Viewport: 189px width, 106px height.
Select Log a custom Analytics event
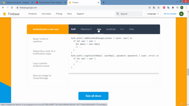[x=41, y=65]
